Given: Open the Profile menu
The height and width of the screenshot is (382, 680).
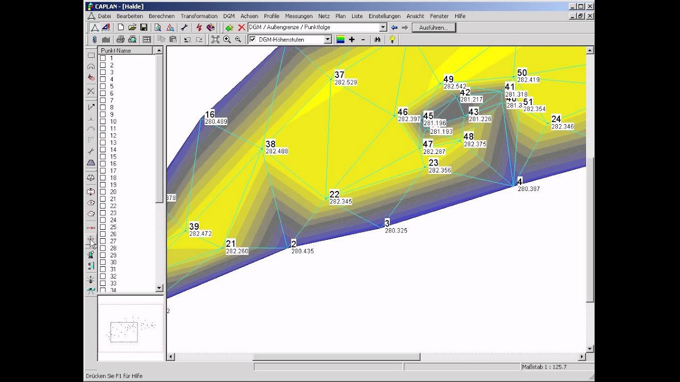Looking at the screenshot, I should point(271,16).
